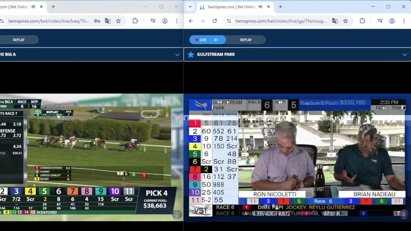Go forward in right window
The image size is (411, 231).
203,21
